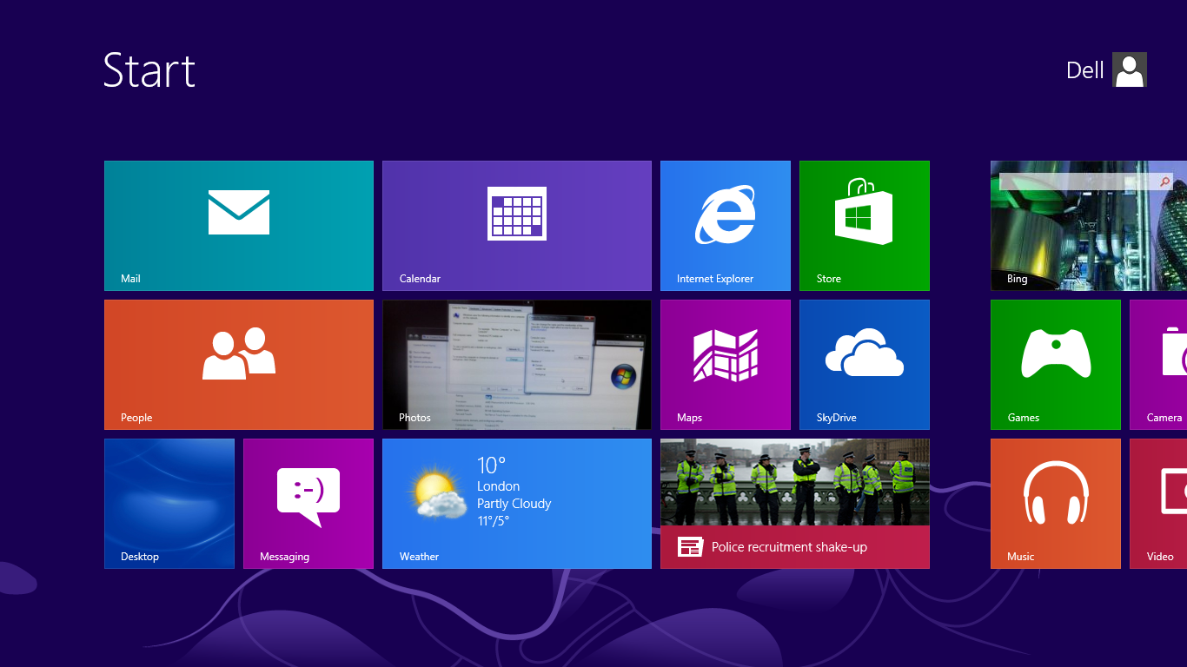Screen dimensions: 1187x667
Task: Open the Maps tile
Action: 726,365
